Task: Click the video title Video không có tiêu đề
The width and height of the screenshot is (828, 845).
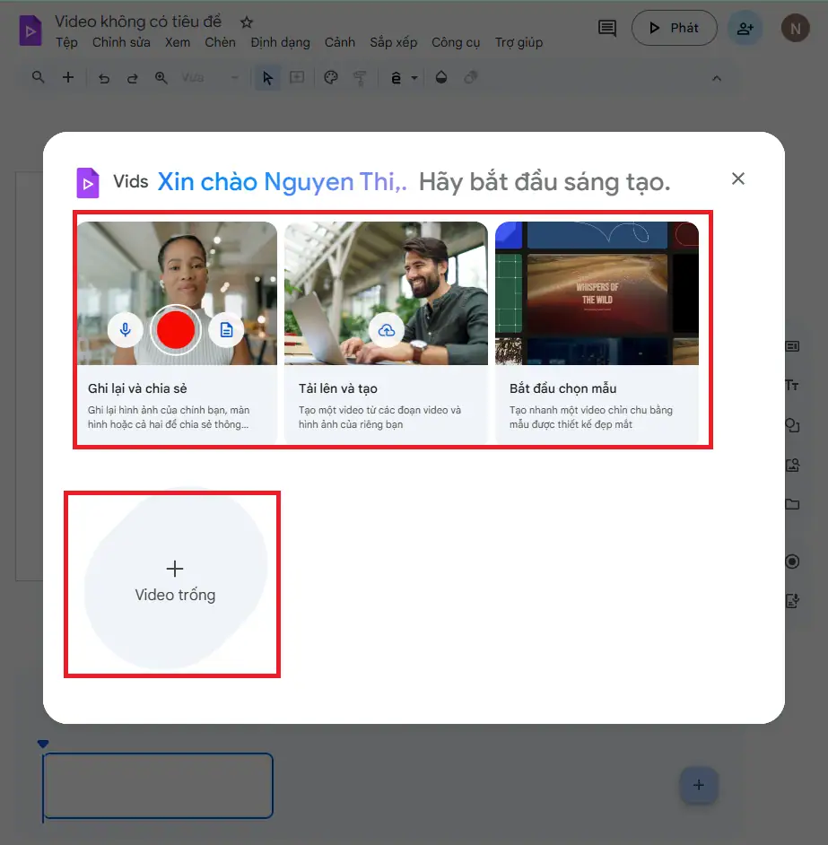Action: point(138,22)
